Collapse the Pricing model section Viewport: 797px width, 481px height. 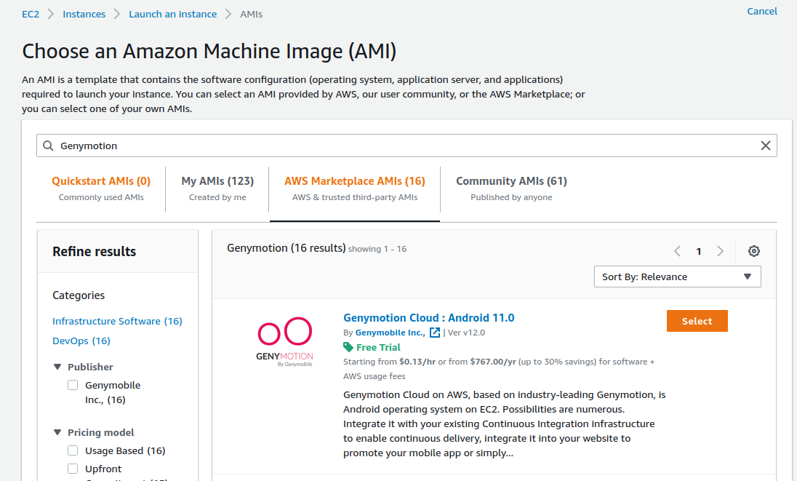(x=57, y=432)
